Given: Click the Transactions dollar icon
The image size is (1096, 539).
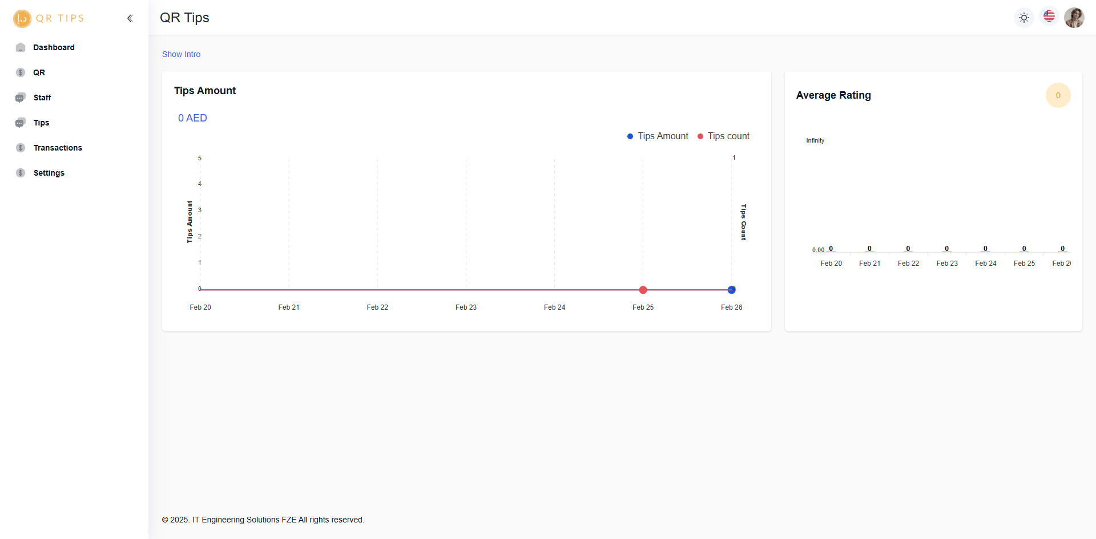Looking at the screenshot, I should tap(21, 148).
